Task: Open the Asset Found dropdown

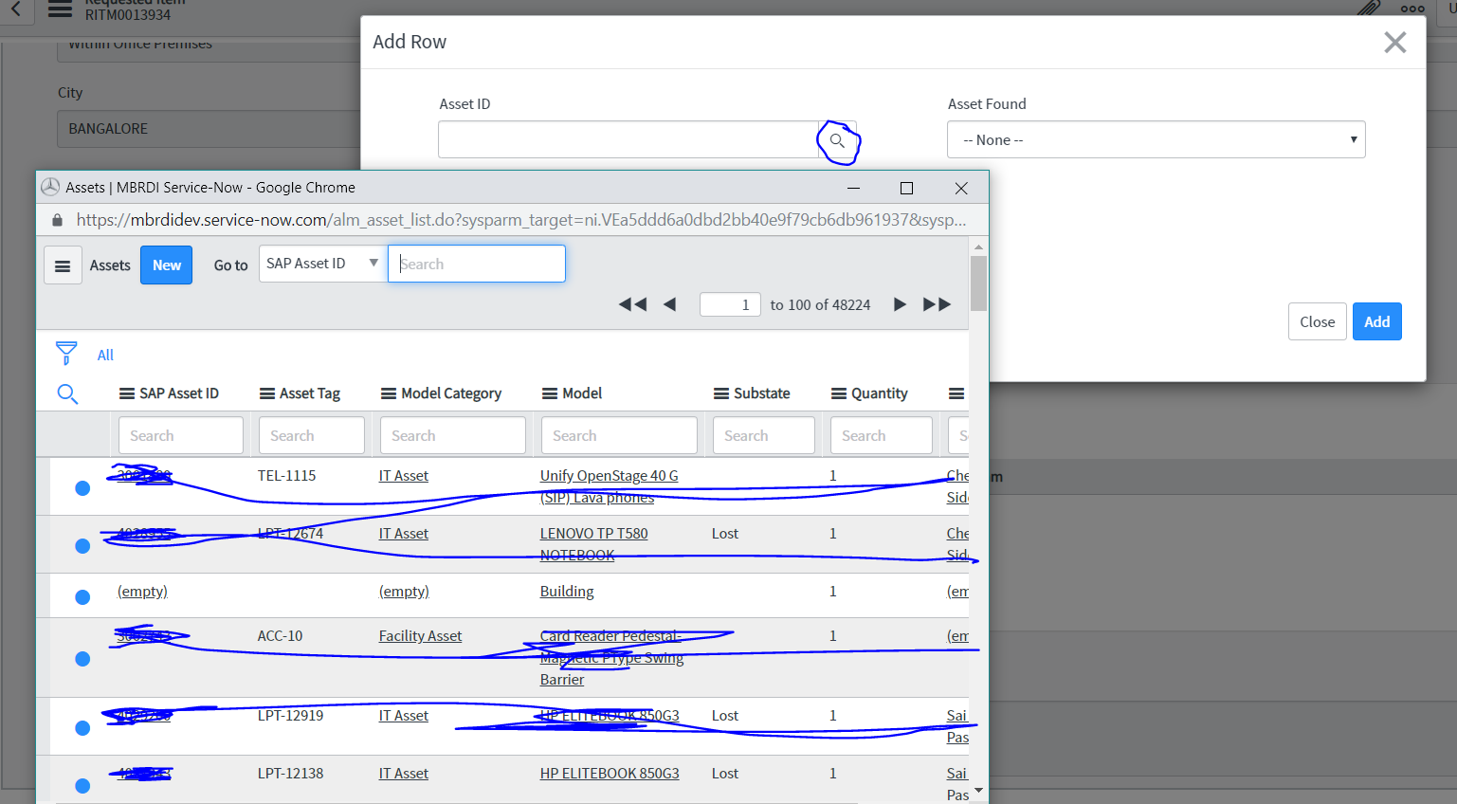Action: pos(1156,139)
